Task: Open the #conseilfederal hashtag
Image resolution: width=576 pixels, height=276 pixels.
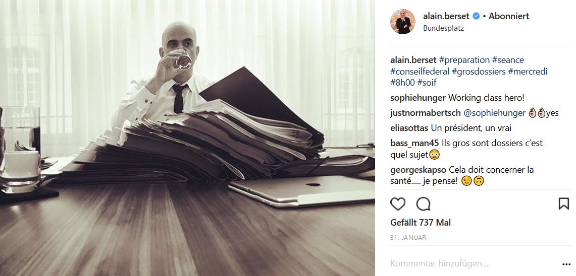Action: tap(420, 72)
